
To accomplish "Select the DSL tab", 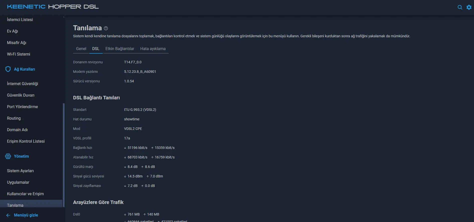I will tap(96, 49).
